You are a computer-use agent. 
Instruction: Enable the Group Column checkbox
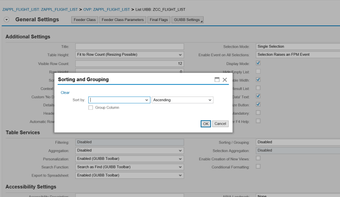point(91,107)
